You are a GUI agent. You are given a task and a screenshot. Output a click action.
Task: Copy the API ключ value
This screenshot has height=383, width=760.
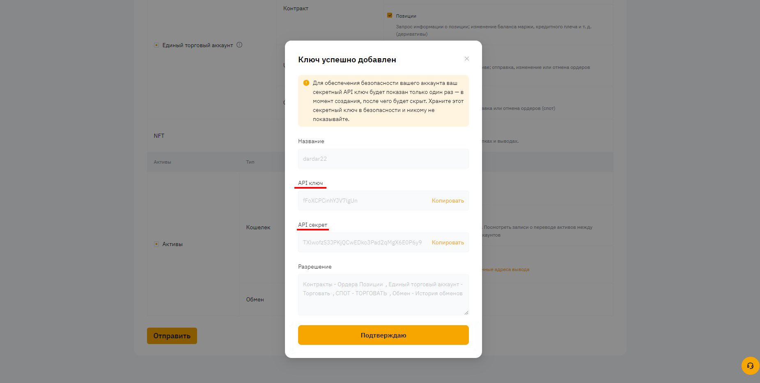coord(448,201)
